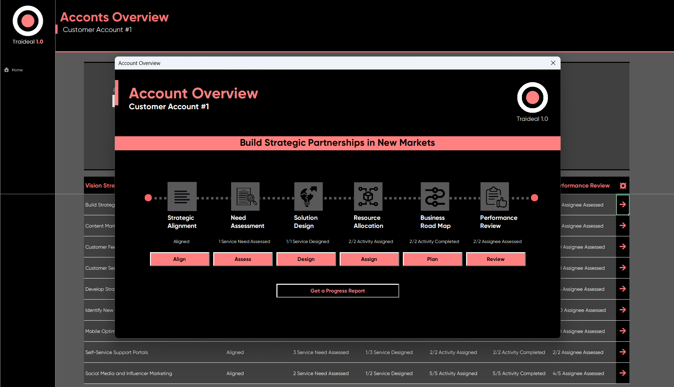Open arrow for Social Media and Influencer Marketing

tap(622, 373)
